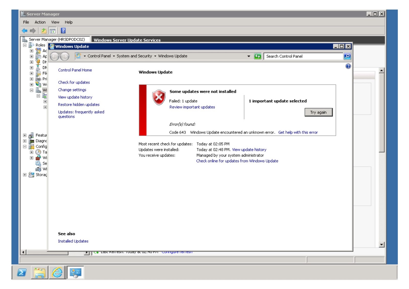
Task: Click the Up One Level folder icon
Action: pos(44,31)
